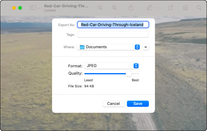Expand the full save dialog with chevron button
The height and width of the screenshot is (131, 207).
click(x=146, y=47)
